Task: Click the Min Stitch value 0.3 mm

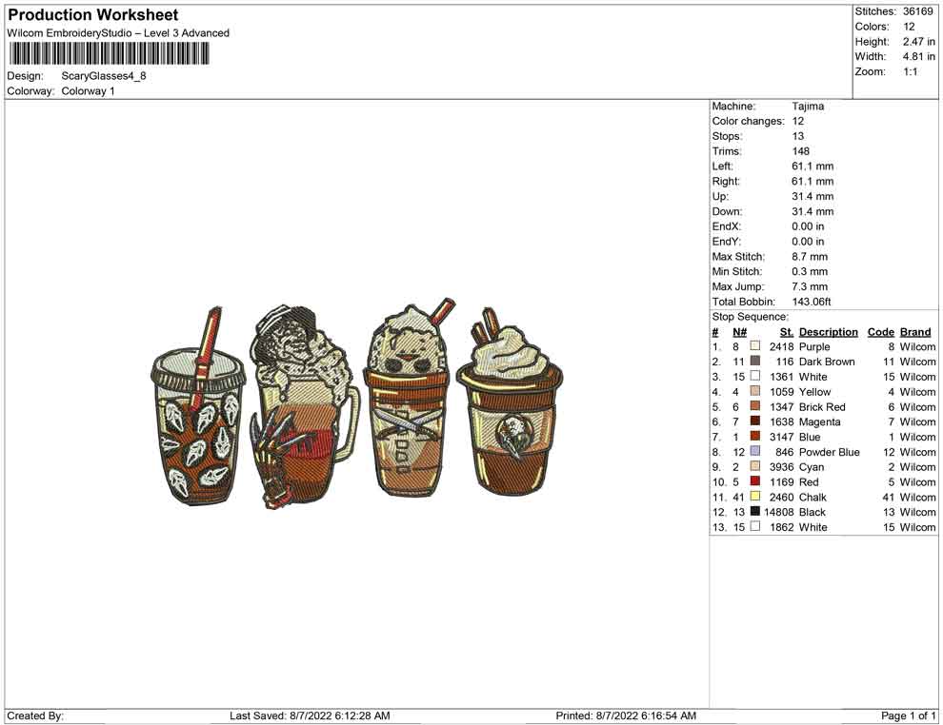Action: coord(810,271)
